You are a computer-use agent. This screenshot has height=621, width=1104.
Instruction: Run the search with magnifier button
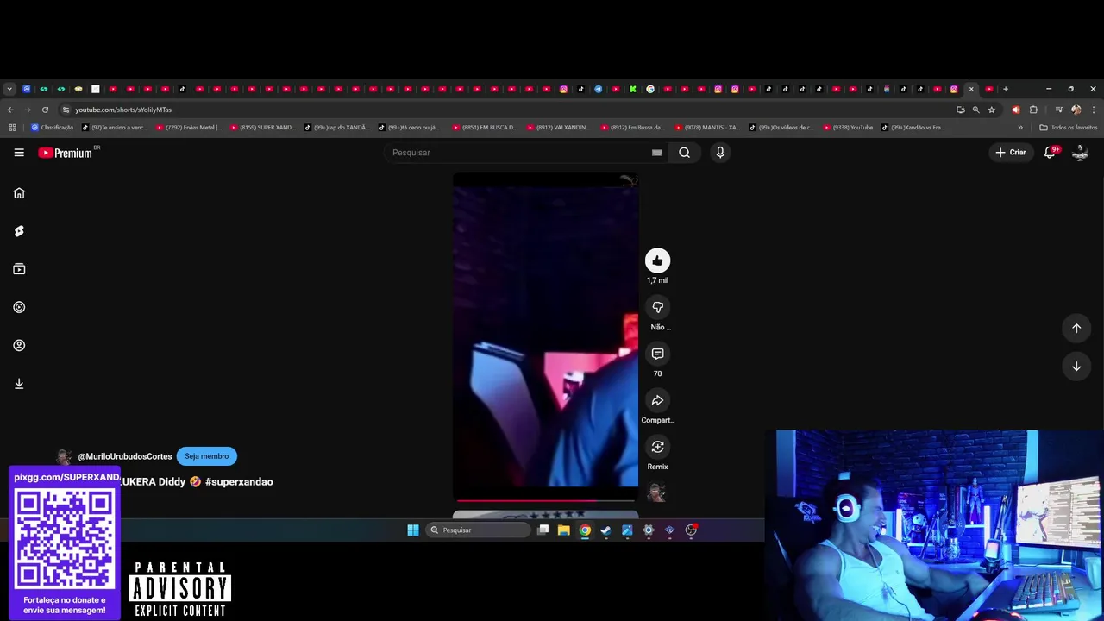pyautogui.click(x=684, y=153)
